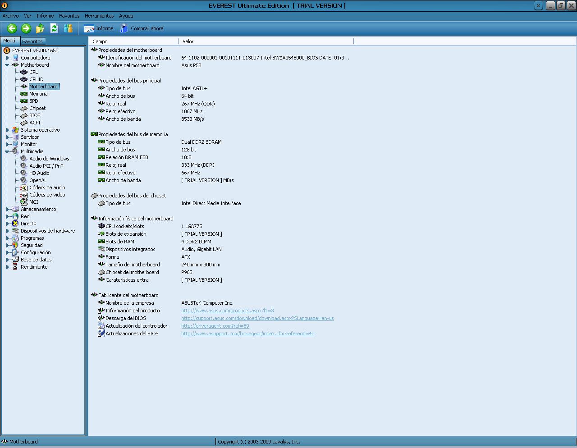Viewport: 577px width, 448px height.
Task: Open the Ayuda menu
Action: [126, 16]
